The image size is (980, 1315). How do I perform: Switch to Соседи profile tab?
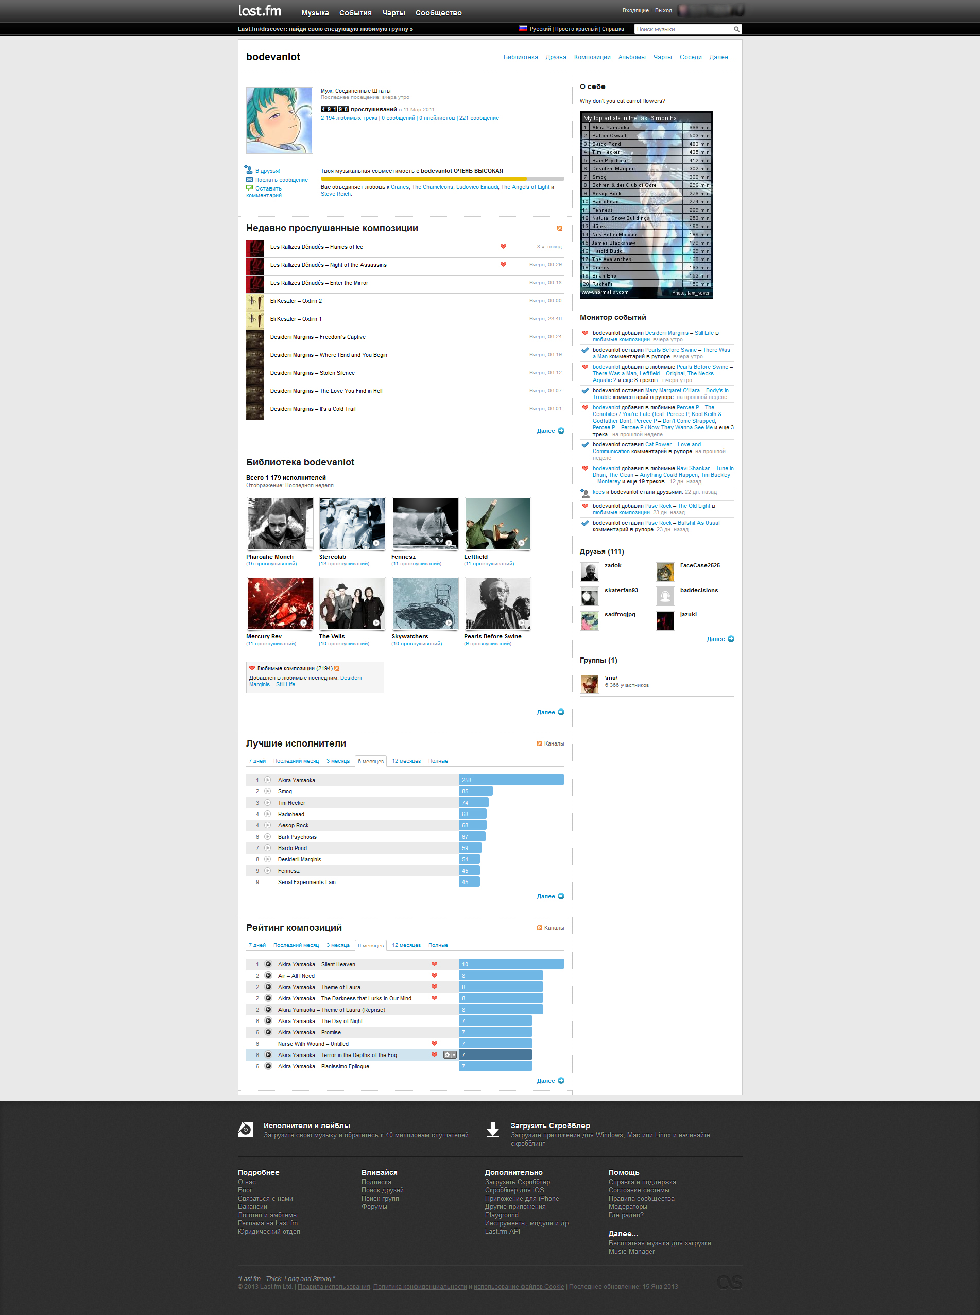[691, 58]
